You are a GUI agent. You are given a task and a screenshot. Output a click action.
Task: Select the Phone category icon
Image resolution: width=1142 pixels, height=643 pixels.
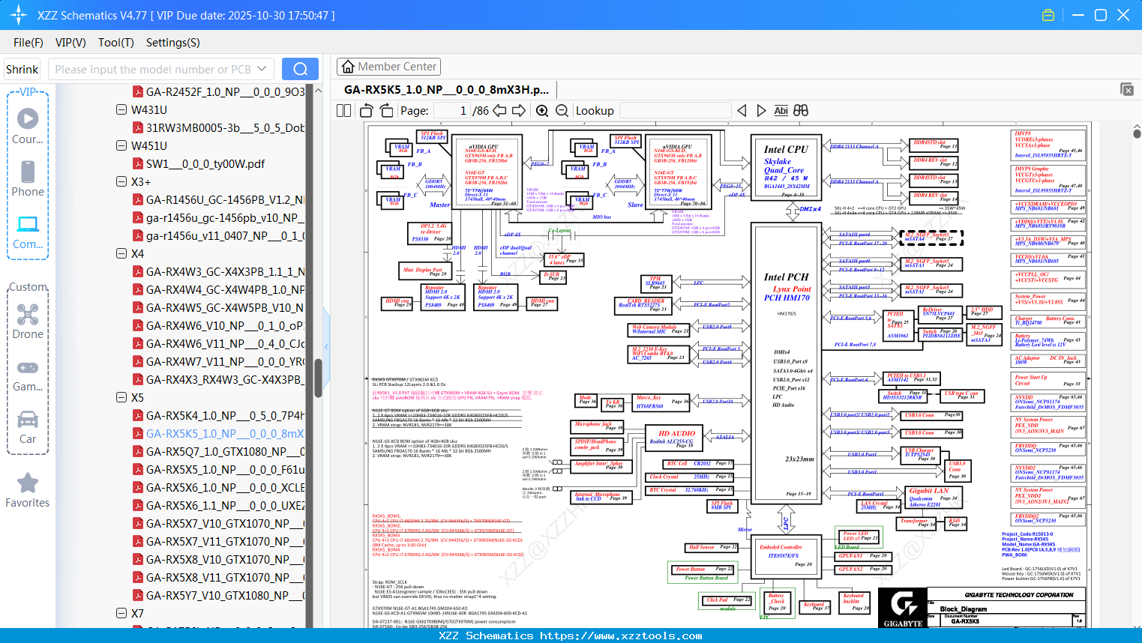[x=28, y=178]
